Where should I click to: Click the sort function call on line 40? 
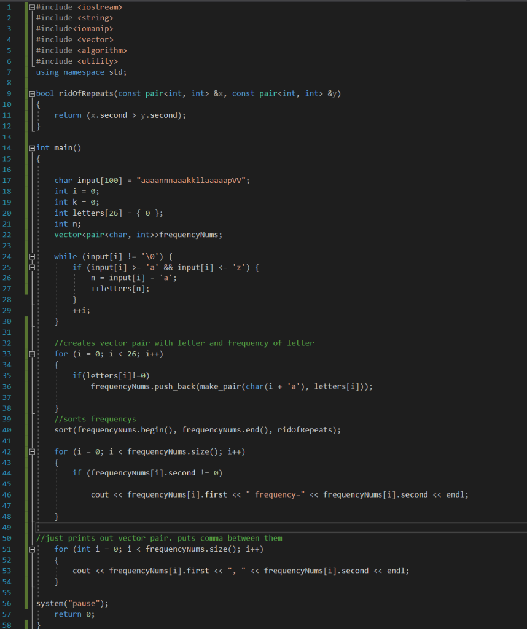pos(64,429)
